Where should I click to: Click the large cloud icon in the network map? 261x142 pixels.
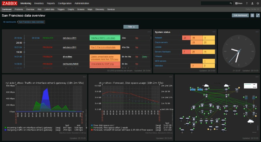(x=251, y=121)
